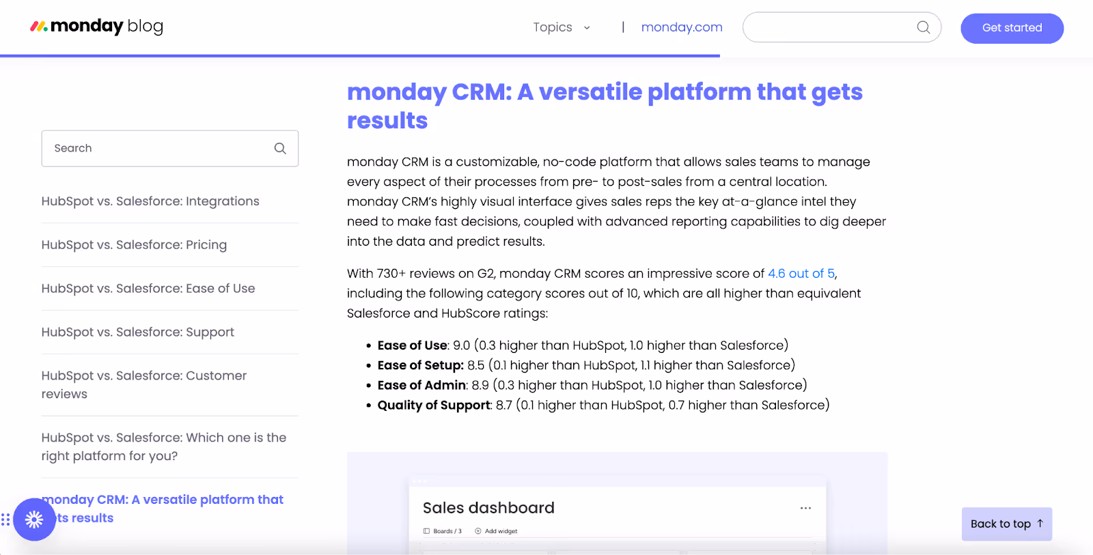Expand the chevron next to Topics

pyautogui.click(x=587, y=28)
